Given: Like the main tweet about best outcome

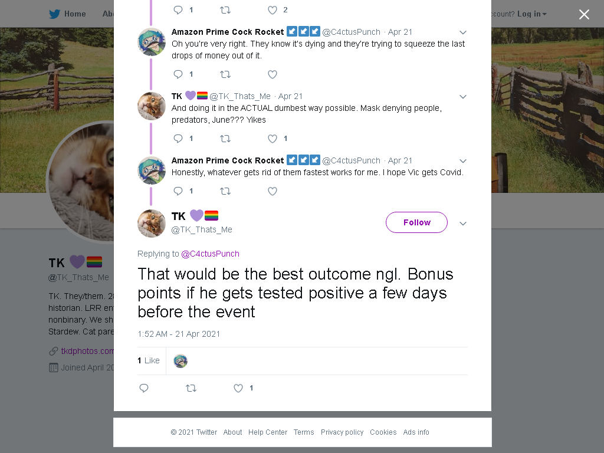Looking at the screenshot, I should tap(238, 388).
